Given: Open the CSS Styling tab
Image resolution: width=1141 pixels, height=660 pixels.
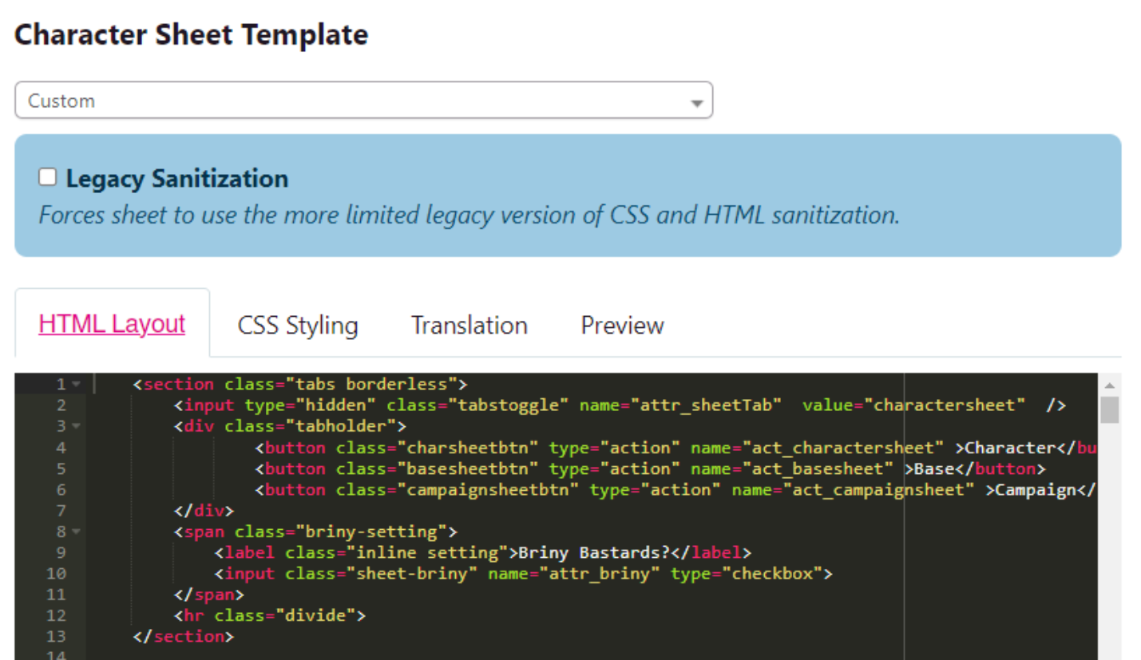Looking at the screenshot, I should click(x=298, y=326).
